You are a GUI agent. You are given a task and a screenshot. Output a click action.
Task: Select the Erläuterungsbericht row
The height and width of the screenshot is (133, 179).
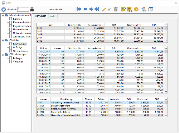pos(101,106)
